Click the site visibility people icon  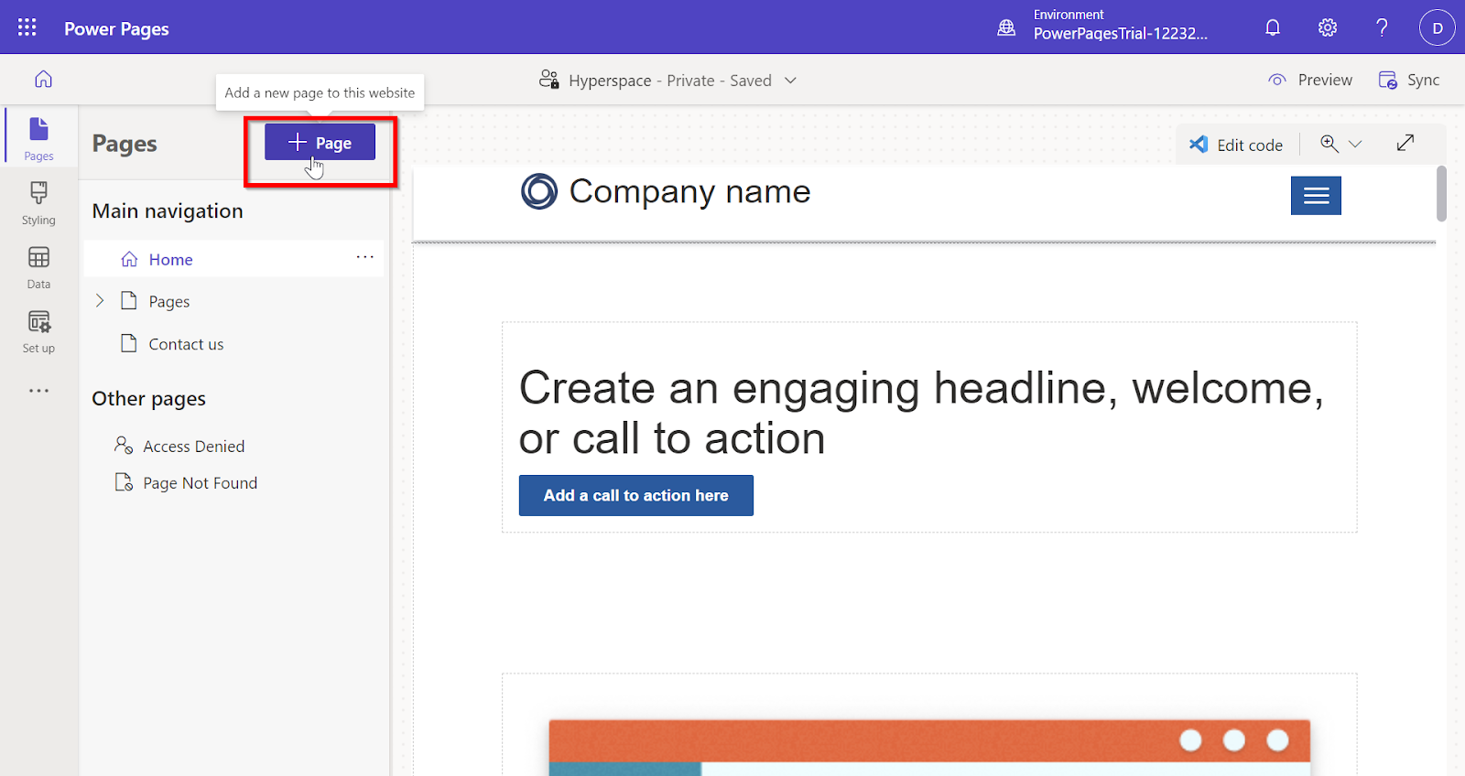548,80
